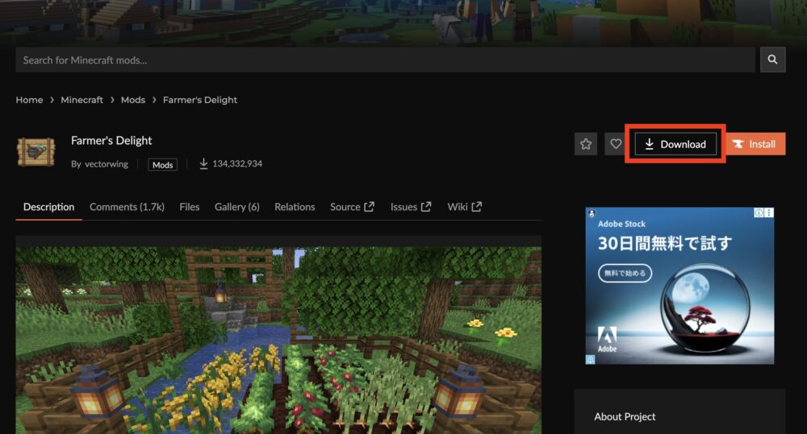This screenshot has height=434, width=807.
Task: Open the Mods breadcrumb link
Action: [133, 100]
